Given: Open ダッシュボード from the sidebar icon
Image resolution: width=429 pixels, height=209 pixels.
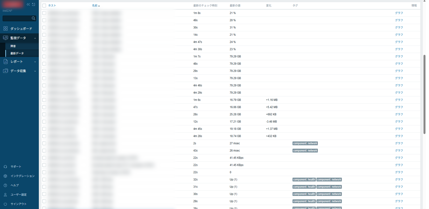Looking at the screenshot, I should click(x=5, y=28).
